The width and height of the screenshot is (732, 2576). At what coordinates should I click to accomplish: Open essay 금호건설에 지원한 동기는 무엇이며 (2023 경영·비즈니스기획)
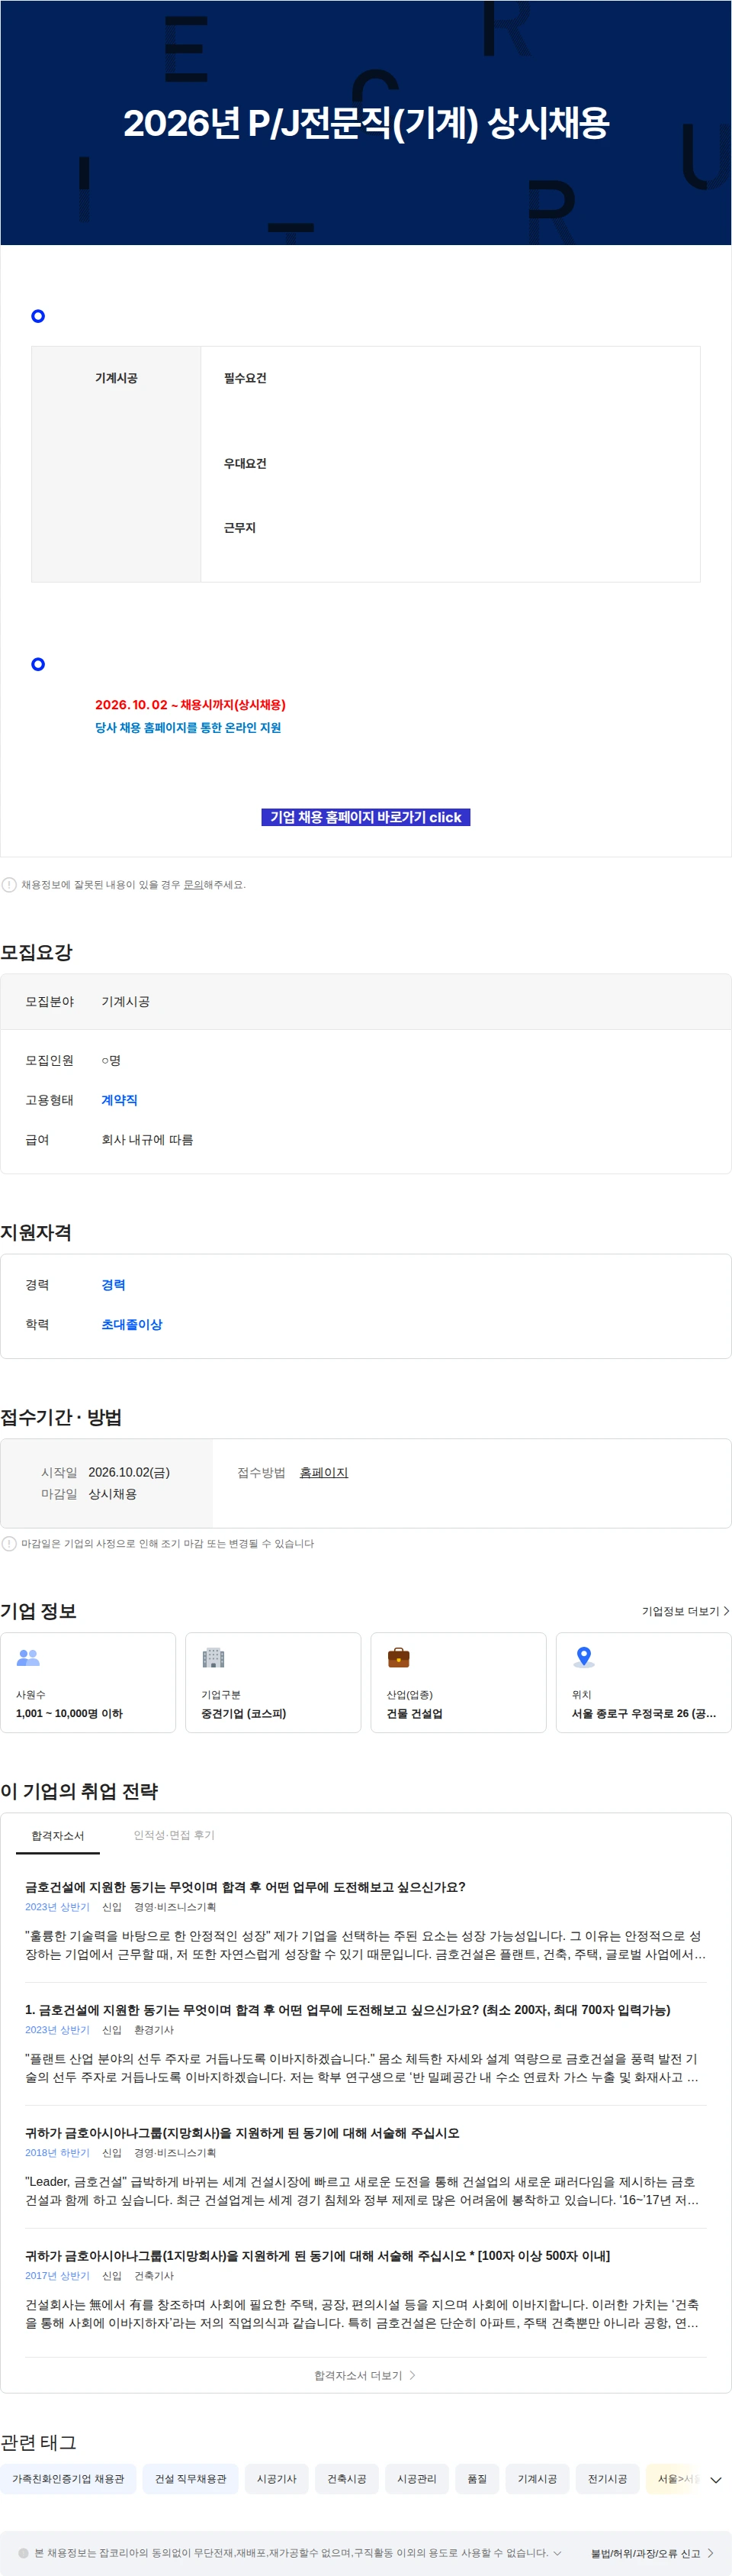[x=245, y=1887]
